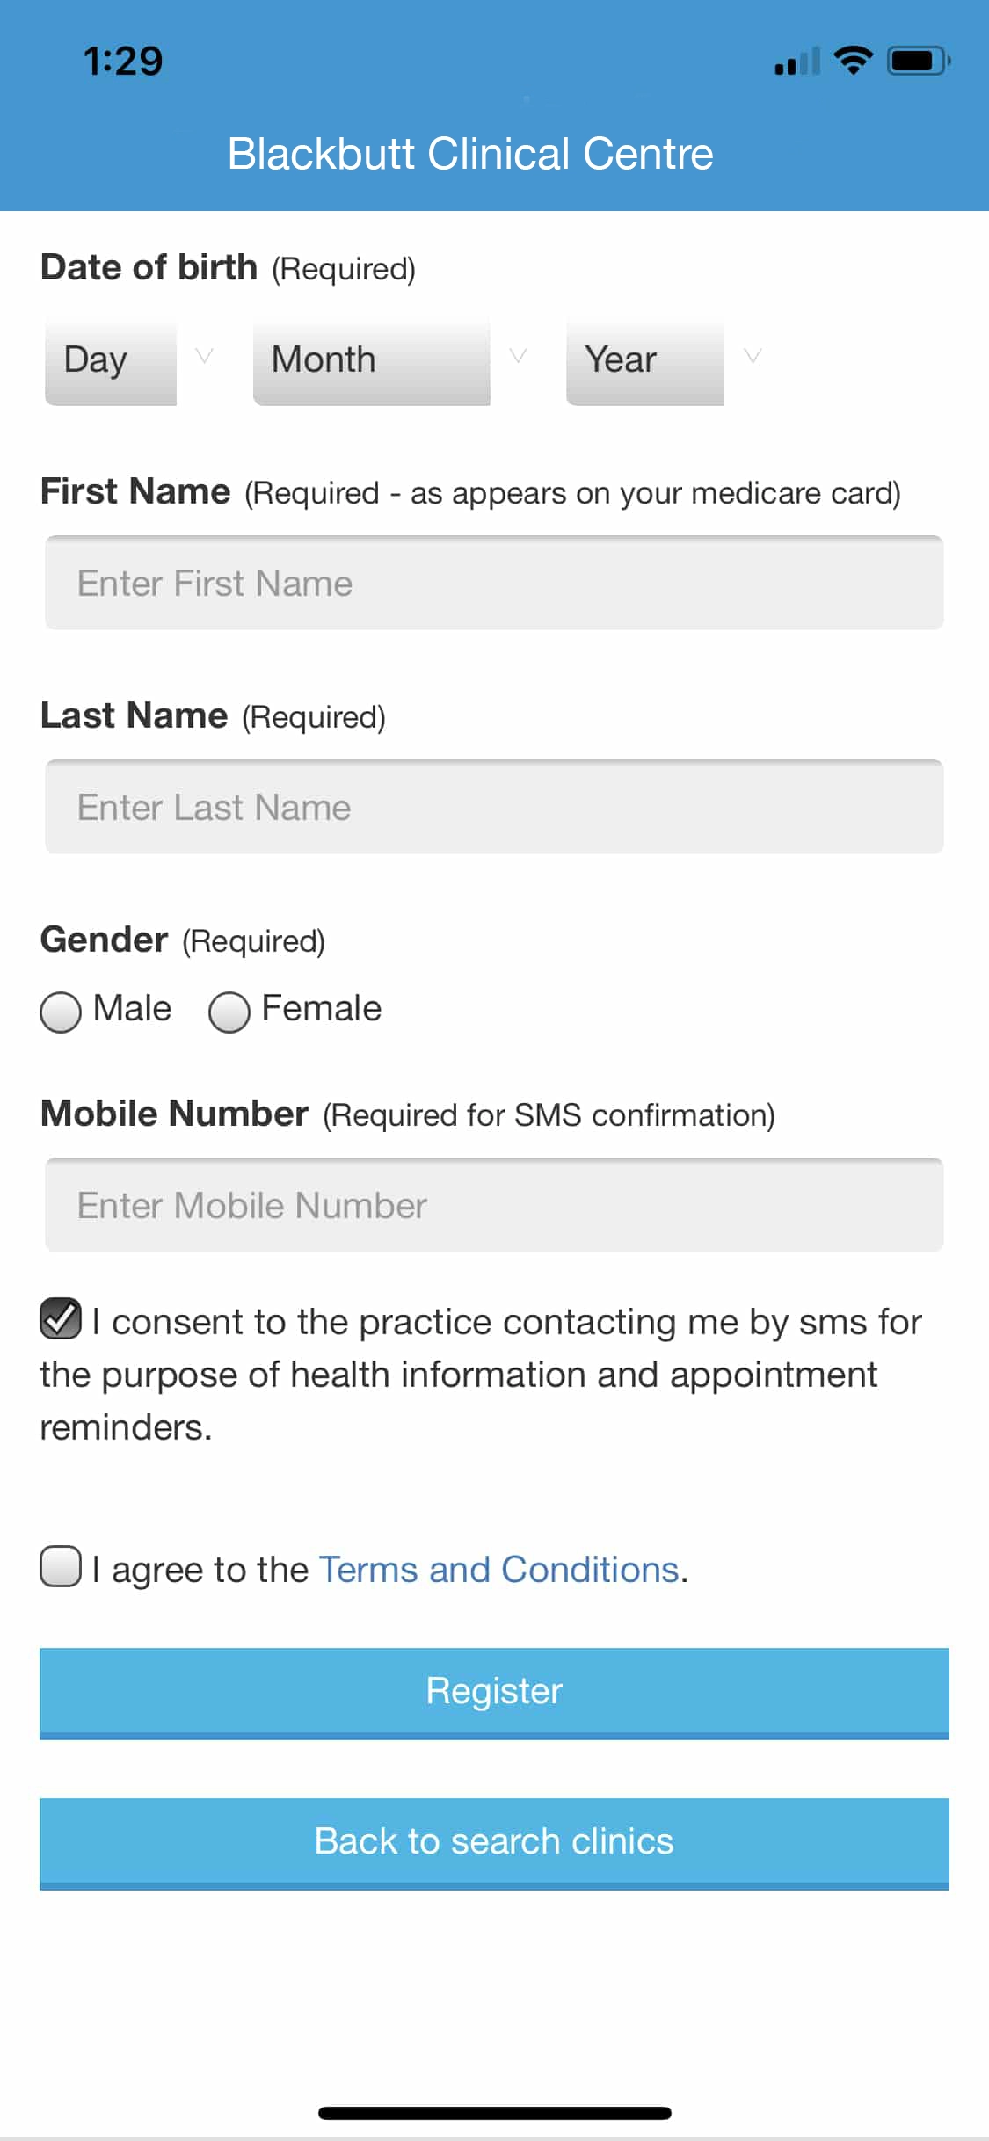Check the agree to Terms checkbox
Viewport: 989px width, 2141px height.
61,1567
